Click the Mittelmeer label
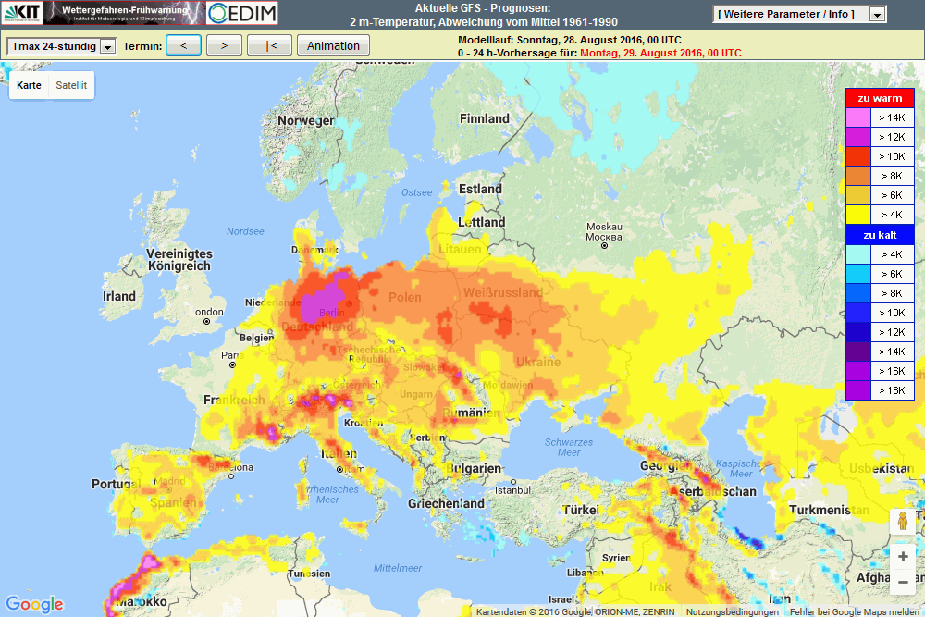925x617 pixels. pyautogui.click(x=398, y=568)
